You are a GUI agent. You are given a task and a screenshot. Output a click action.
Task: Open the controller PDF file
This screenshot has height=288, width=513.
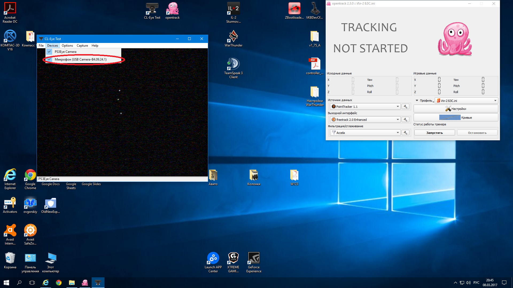pyautogui.click(x=314, y=66)
